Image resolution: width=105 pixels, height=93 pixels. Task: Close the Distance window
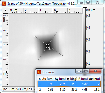(95, 71)
